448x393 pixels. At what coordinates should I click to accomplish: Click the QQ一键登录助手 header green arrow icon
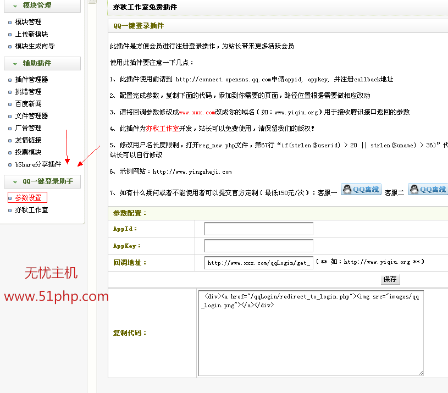coord(15,182)
